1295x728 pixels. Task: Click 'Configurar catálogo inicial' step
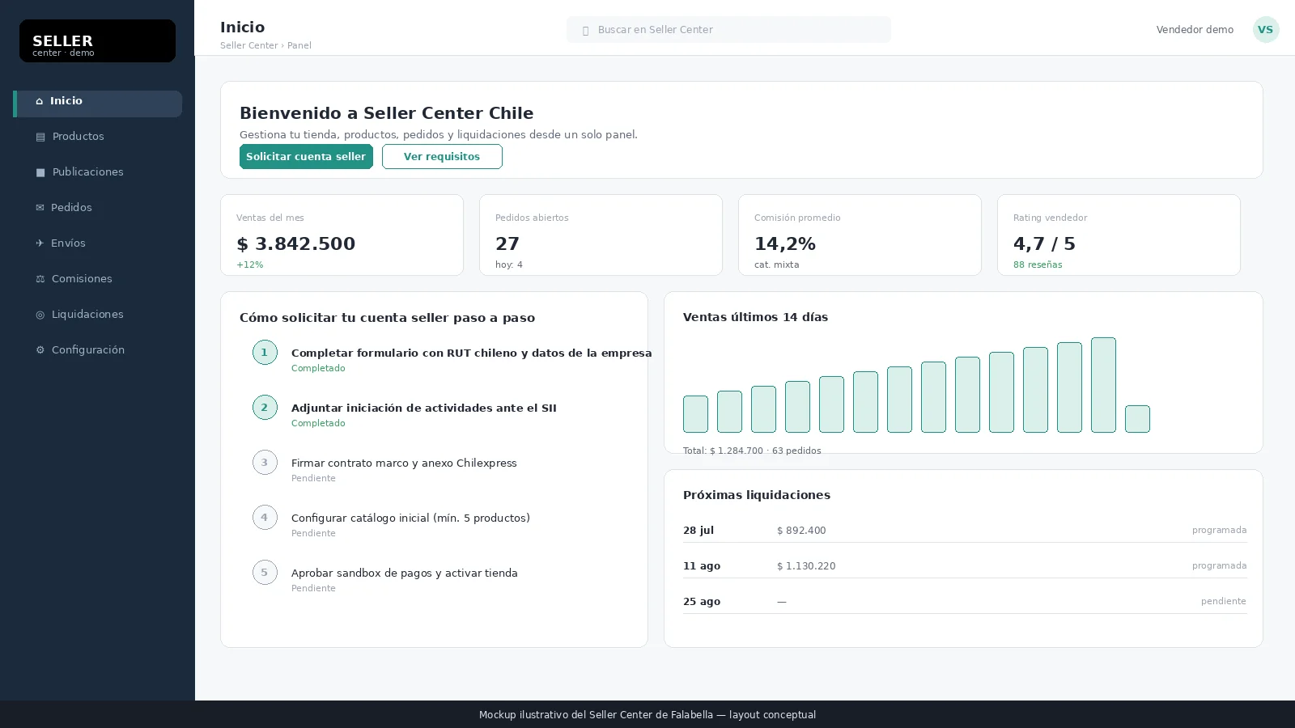click(x=410, y=518)
